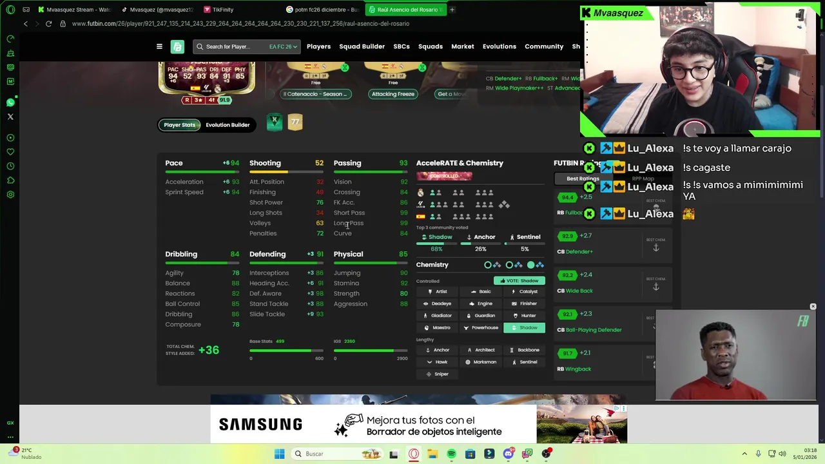The image size is (825, 464).
Task: Click the site padlock icon
Action: click(x=63, y=24)
